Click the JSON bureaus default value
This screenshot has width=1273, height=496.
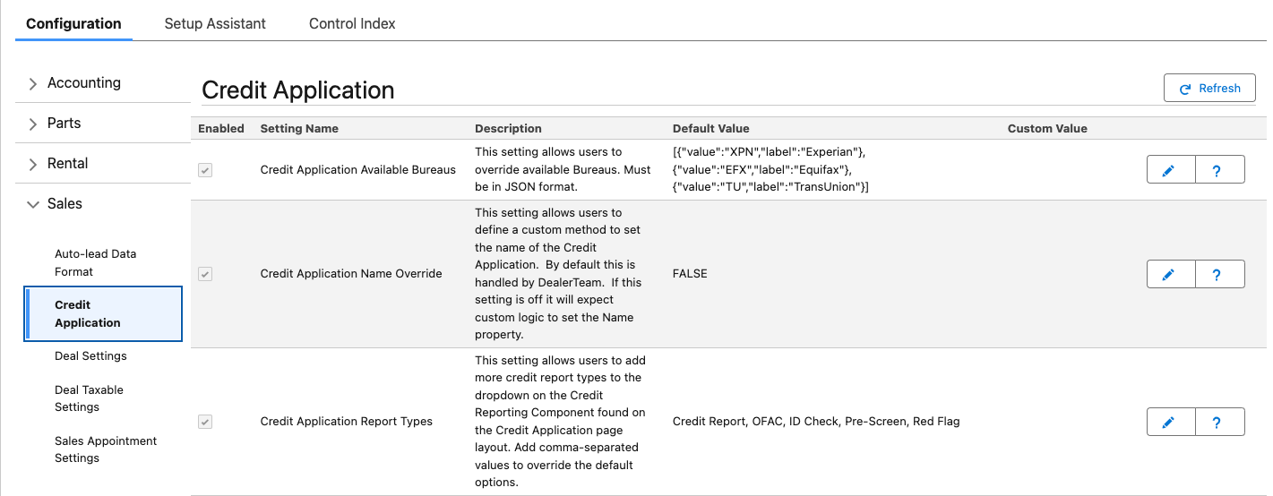tap(771, 169)
